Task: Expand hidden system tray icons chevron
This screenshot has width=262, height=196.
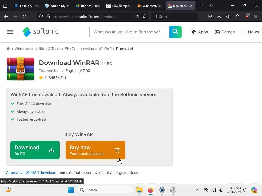Action: pos(198,190)
